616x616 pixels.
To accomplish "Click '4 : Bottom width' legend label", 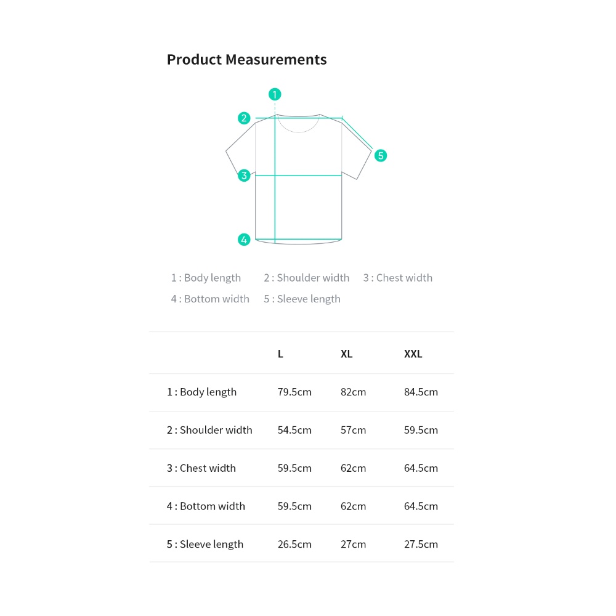I will pyautogui.click(x=210, y=299).
